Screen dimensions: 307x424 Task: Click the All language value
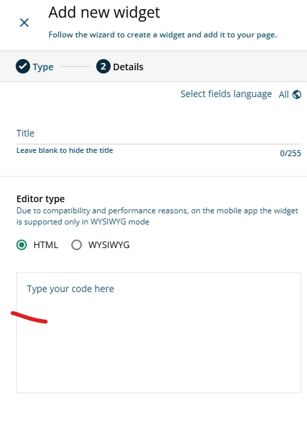pos(283,95)
